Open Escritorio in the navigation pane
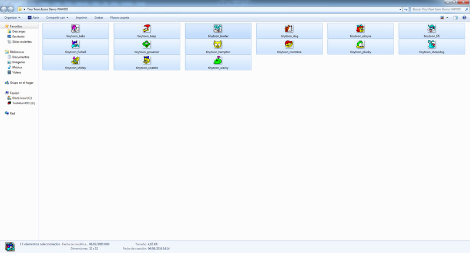 18,36
